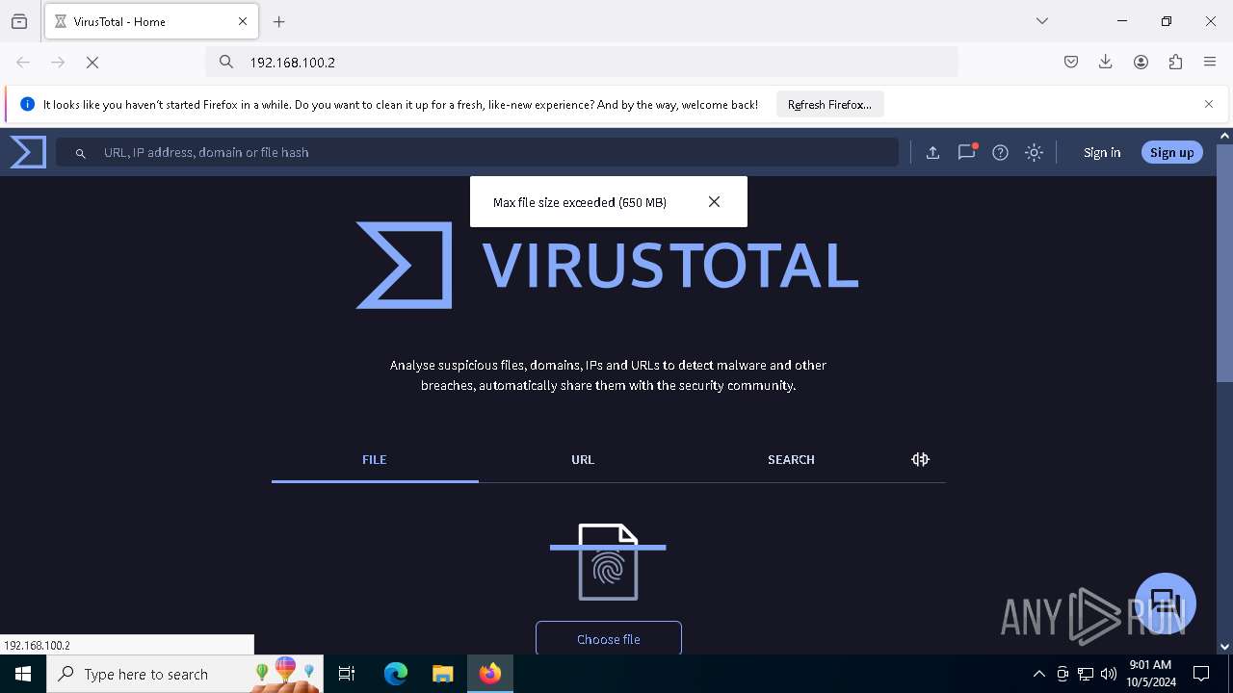Click the large VIRUSTOTAL logo heading
This screenshot has width=1233, height=693.
click(x=607, y=266)
